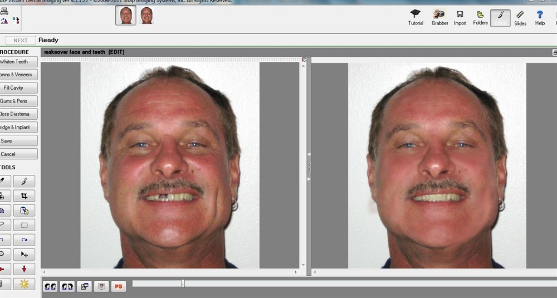
Task: Open the sun brightness tool
Action: click(24, 284)
